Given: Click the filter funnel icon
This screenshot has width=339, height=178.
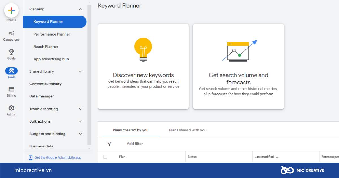Looking at the screenshot, I should (110, 144).
